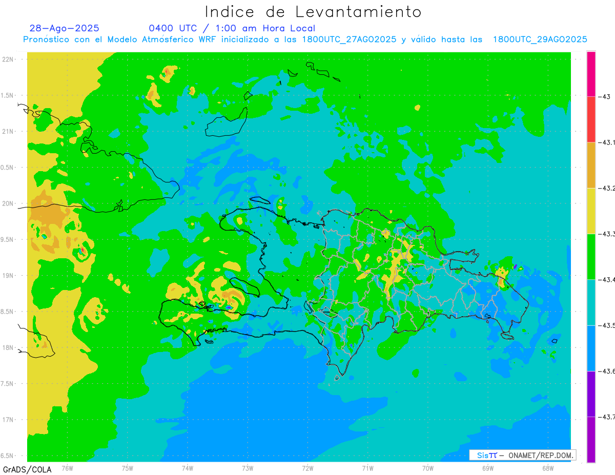Click the "72W" longitude label

point(307,468)
